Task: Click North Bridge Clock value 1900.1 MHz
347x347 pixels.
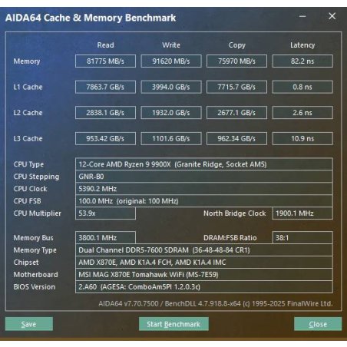Action: pyautogui.click(x=302, y=213)
